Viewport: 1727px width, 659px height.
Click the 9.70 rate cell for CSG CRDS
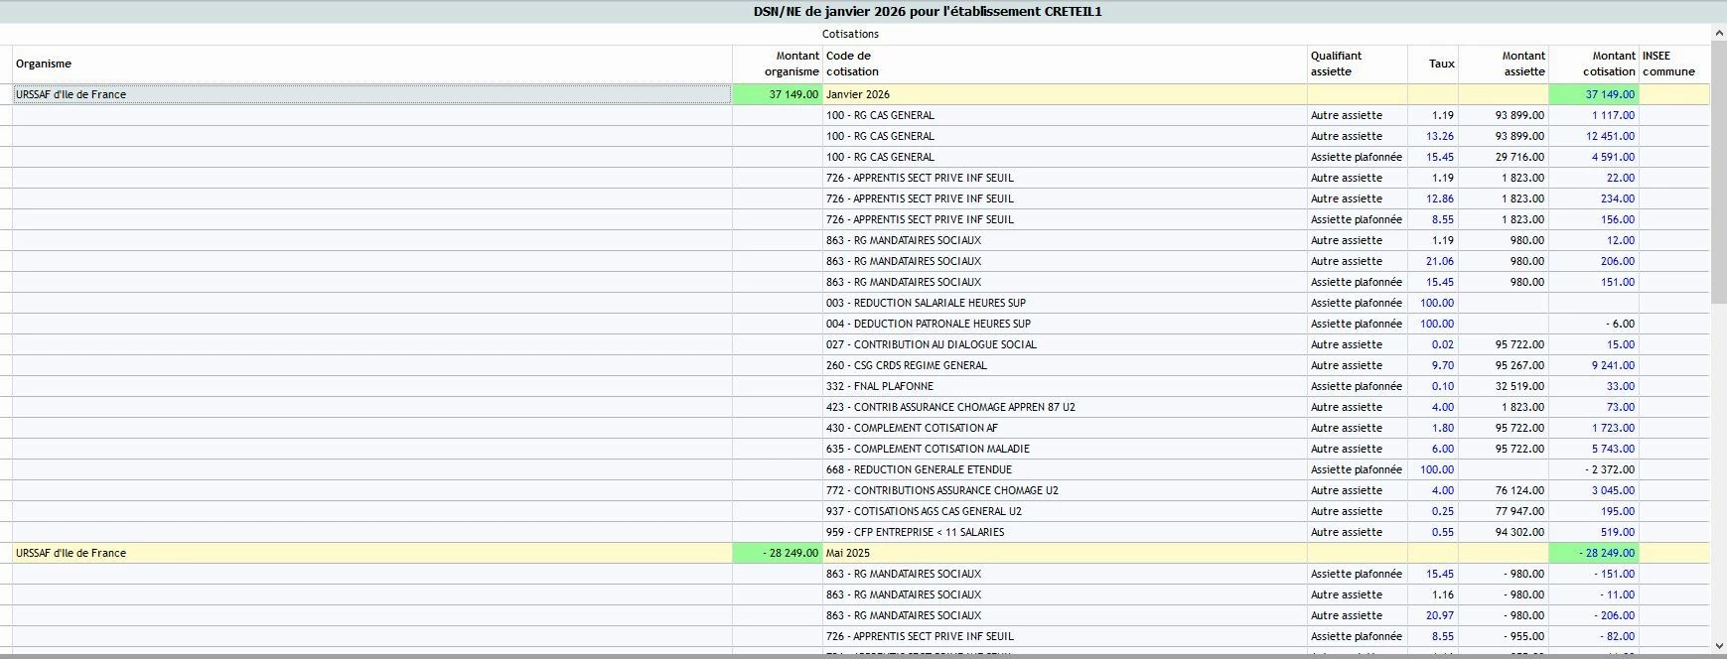pos(1433,365)
